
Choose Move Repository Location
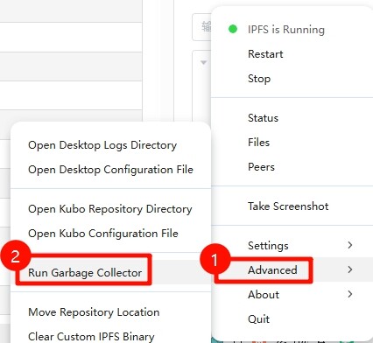(94, 312)
